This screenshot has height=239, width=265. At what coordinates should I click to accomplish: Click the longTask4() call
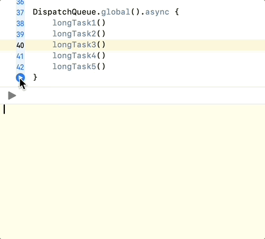[x=79, y=56]
